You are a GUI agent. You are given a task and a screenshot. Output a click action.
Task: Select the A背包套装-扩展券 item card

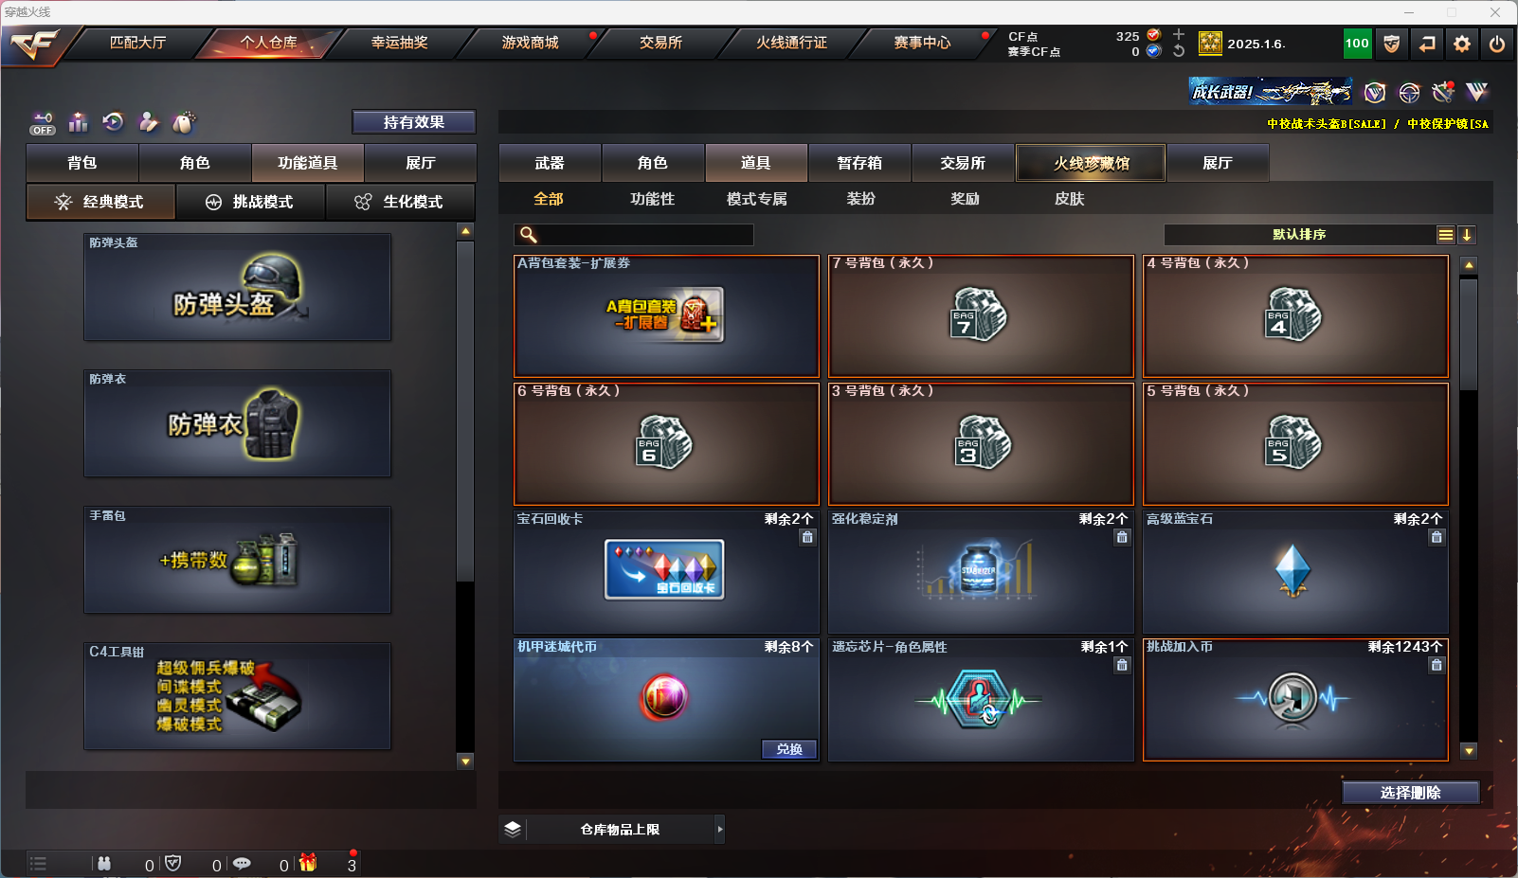tap(666, 316)
